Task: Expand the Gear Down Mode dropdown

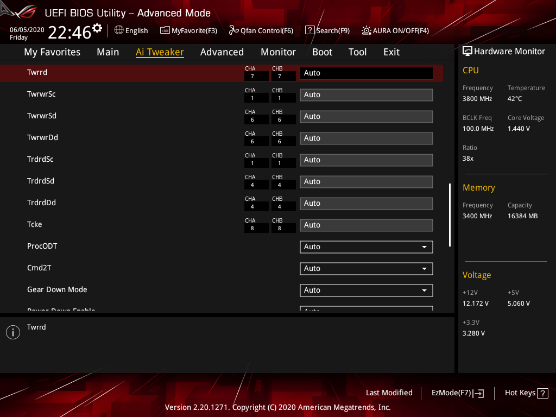Action: tap(367, 290)
